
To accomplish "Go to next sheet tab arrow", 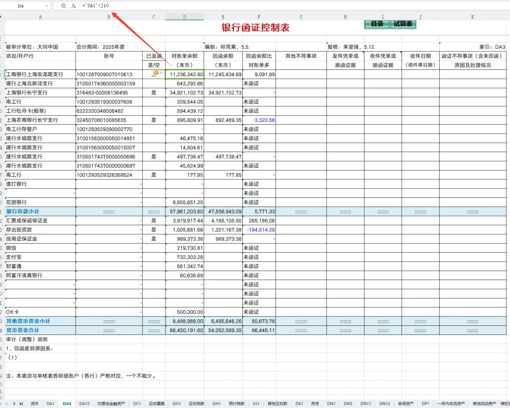I will [x=14, y=403].
